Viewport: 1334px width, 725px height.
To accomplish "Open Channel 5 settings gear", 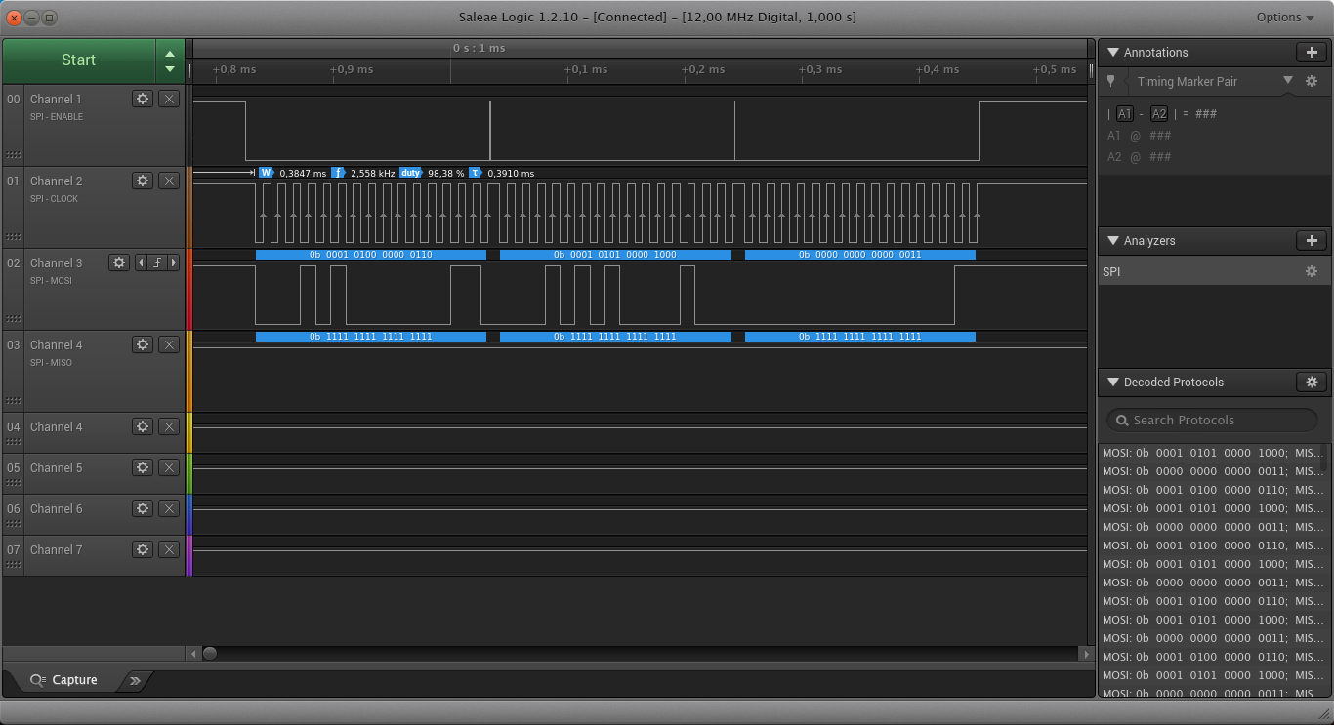I will tap(143, 467).
